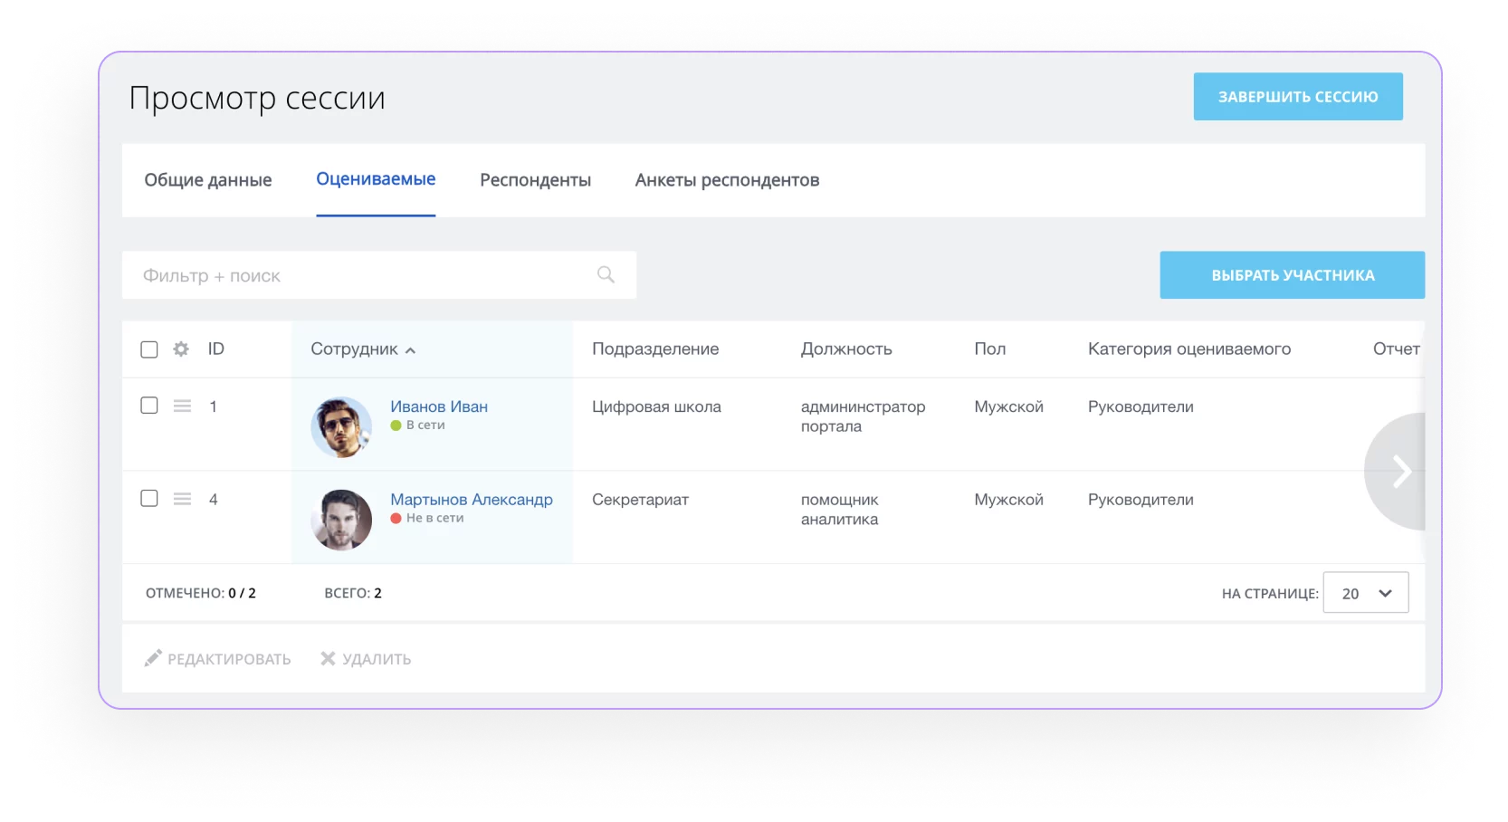Click the right chevron to reveal more columns

(x=1404, y=471)
